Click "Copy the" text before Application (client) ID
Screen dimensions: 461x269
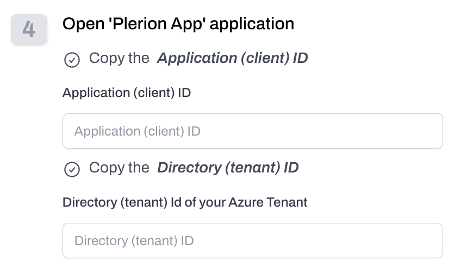(119, 58)
